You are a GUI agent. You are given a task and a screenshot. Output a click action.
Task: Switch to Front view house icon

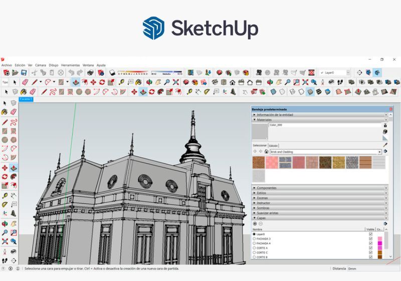[232, 82]
